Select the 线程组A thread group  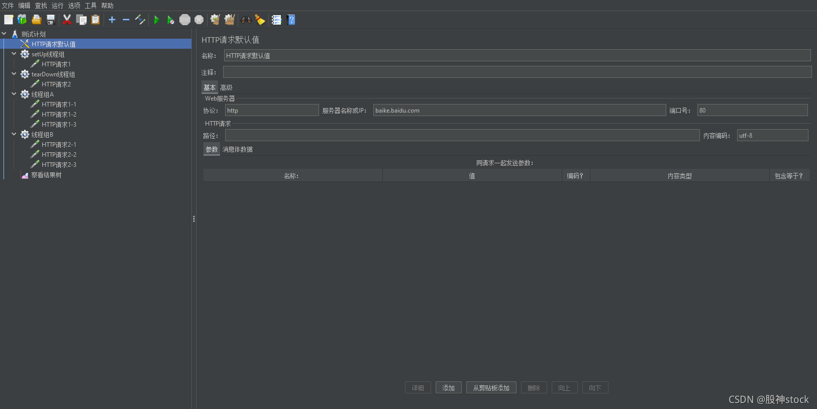click(x=42, y=94)
